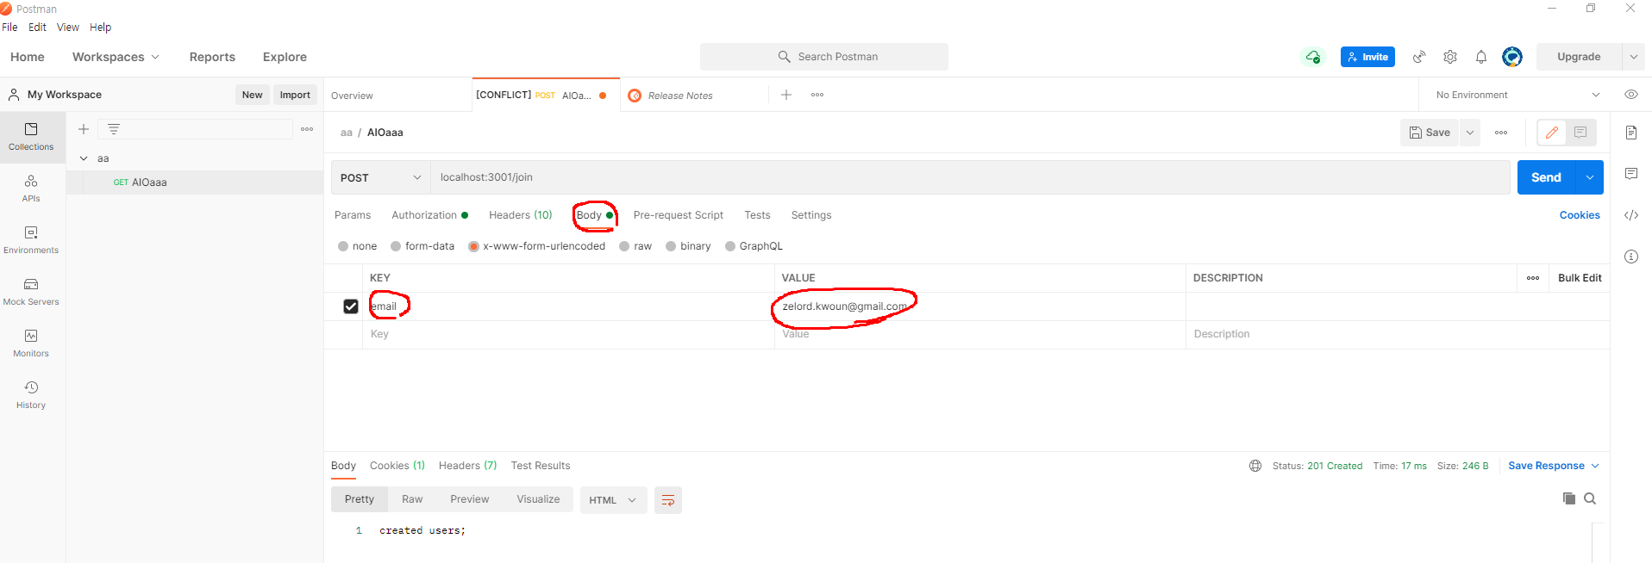Screen dimensions: 1652x563
Task: Collapse the aa collection folder
Action: 84,158
